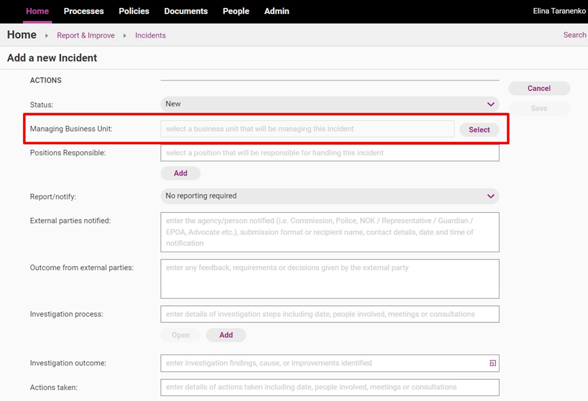Click the 'External parties notified:' label

[x=70, y=221]
